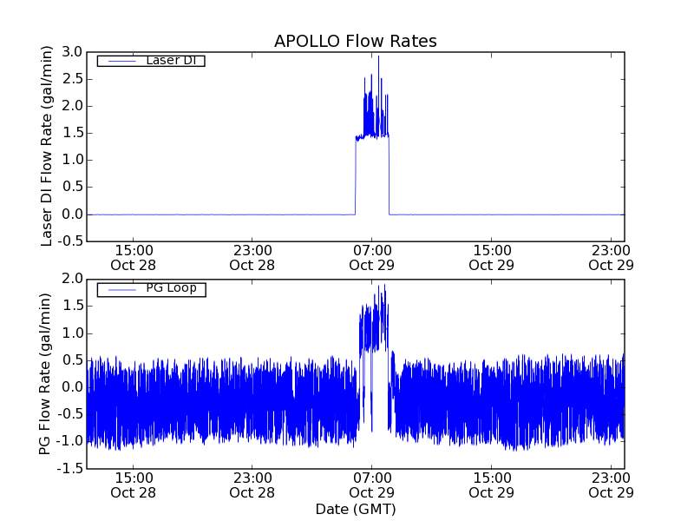
Task: Click the 0.5 tick on Laser DI axis
Action: [72, 187]
